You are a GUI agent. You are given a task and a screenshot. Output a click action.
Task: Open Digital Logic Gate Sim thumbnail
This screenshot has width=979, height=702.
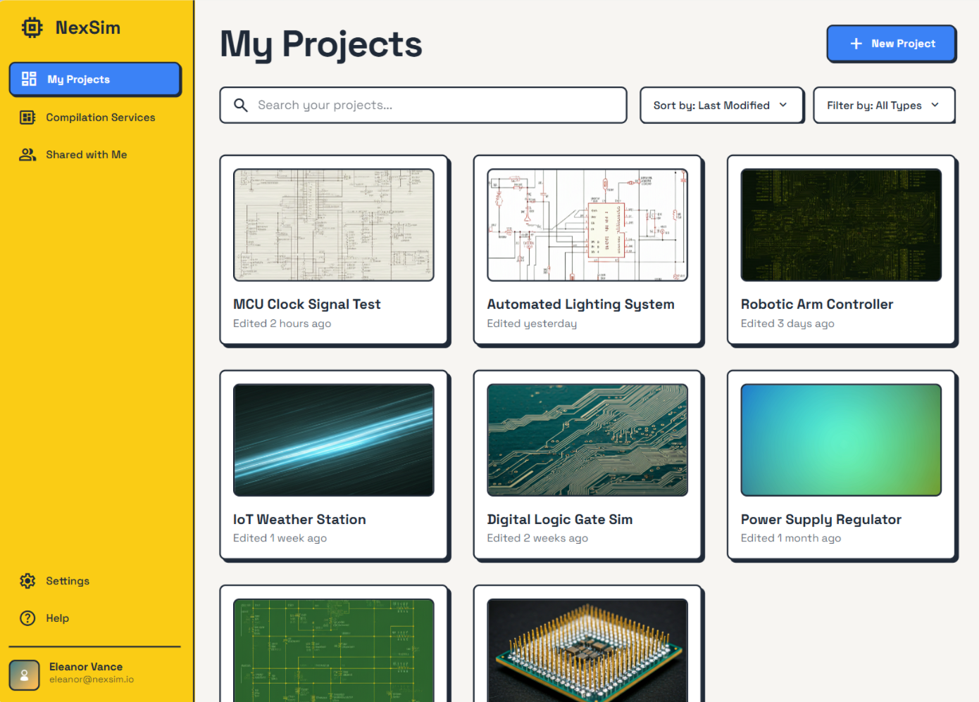(x=587, y=440)
